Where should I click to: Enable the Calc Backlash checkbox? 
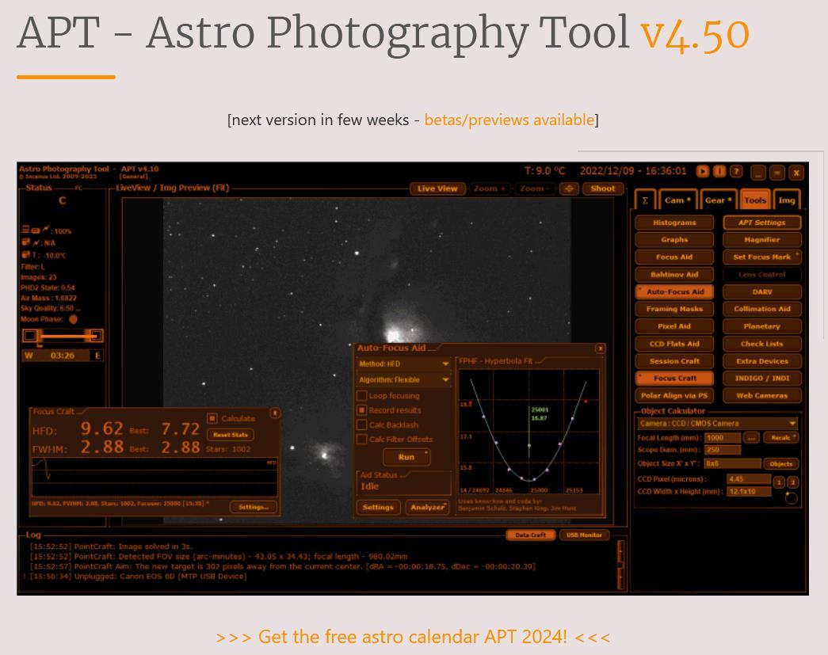(362, 425)
